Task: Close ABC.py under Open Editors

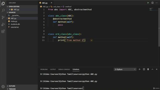Action: click(10, 9)
